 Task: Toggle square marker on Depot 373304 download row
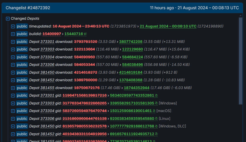pos(13,57)
